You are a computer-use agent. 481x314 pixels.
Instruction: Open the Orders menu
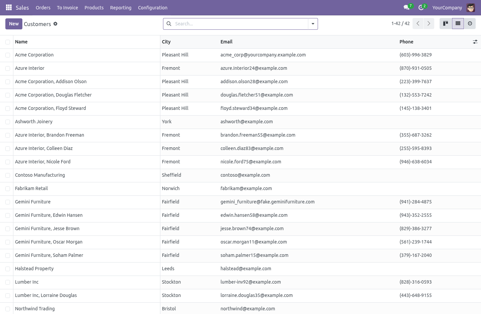(x=43, y=7)
